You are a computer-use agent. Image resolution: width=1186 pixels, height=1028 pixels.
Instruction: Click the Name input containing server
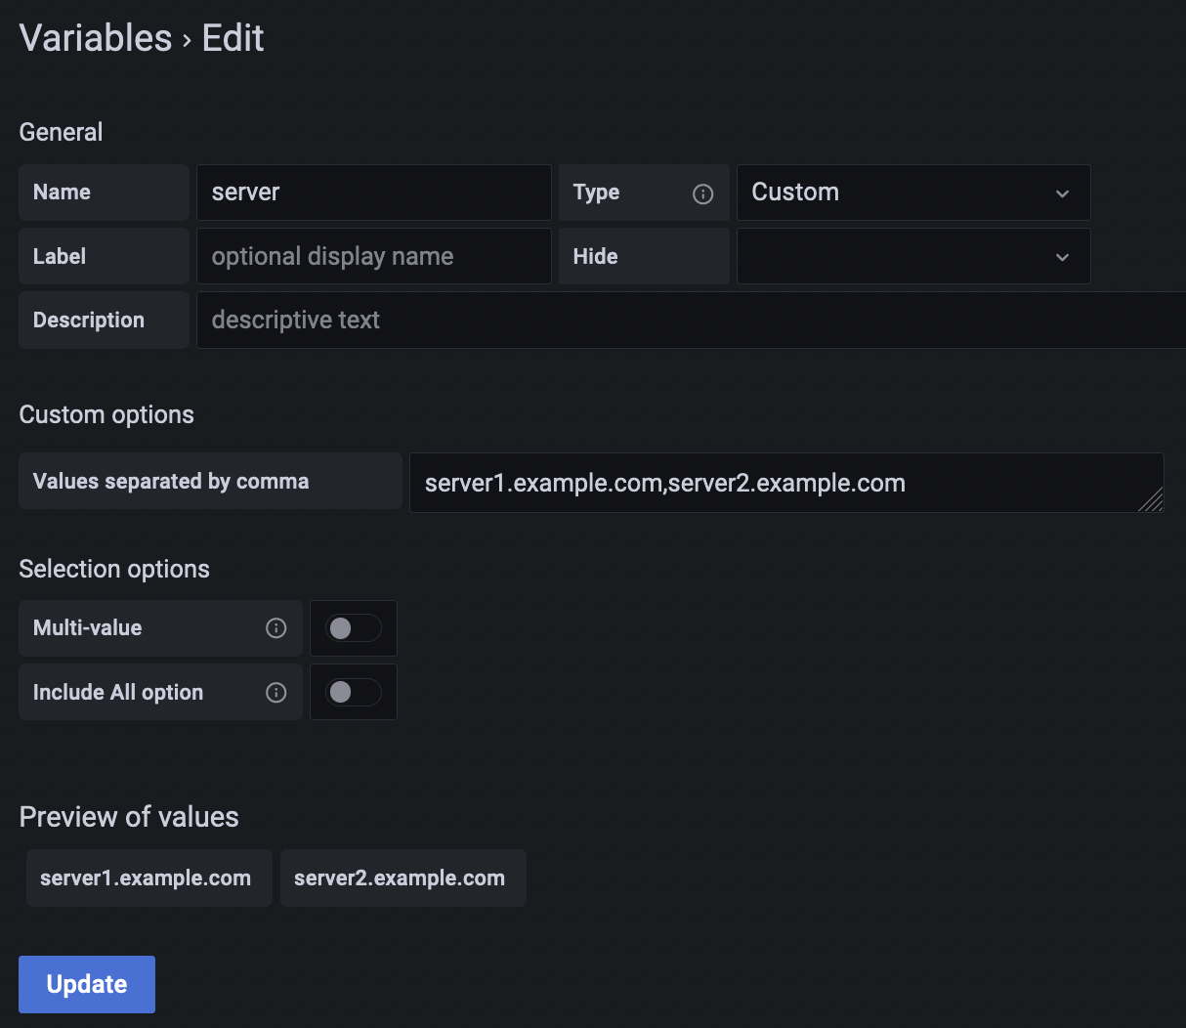tap(374, 193)
